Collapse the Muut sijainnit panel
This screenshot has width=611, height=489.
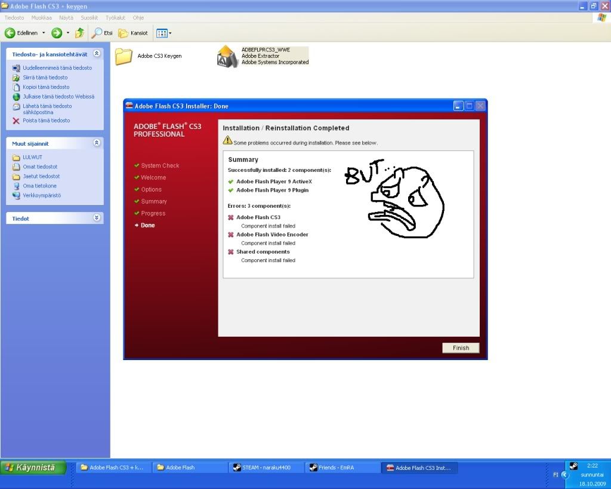coord(97,143)
